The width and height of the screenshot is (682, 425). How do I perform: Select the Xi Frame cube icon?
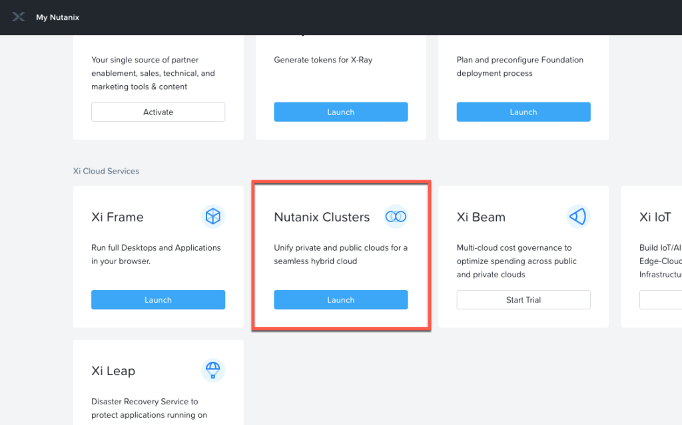tap(213, 216)
